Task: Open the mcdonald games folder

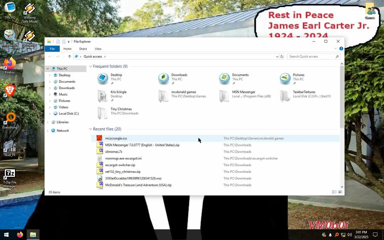Action: (x=182, y=96)
